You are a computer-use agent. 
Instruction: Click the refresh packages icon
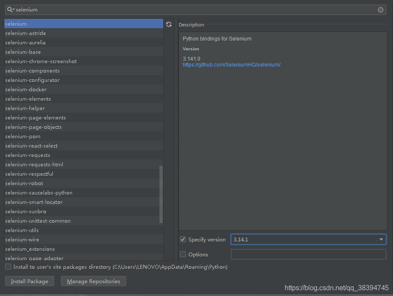point(169,24)
